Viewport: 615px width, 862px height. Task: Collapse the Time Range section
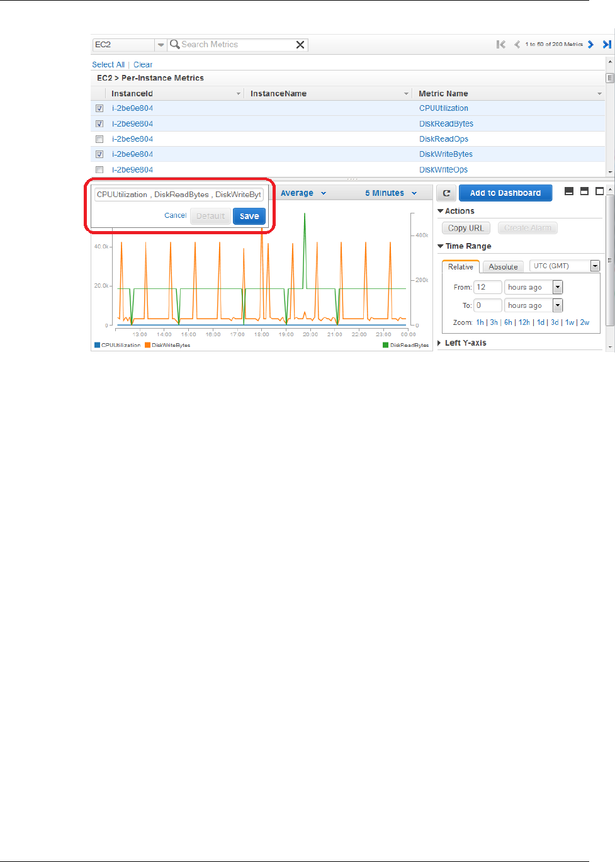(441, 246)
